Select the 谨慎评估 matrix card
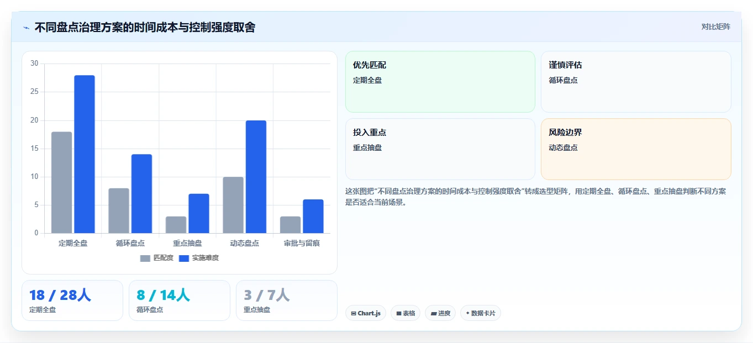 [x=636, y=82]
